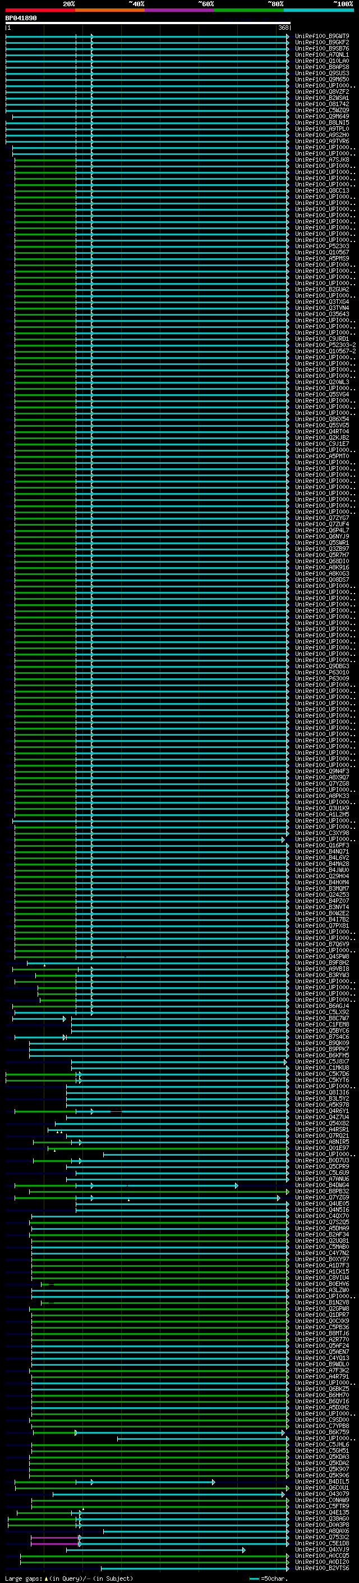This screenshot has width=359, height=1583.
Task: Open hit UniRef100_B9GWT9
Action: point(322,37)
